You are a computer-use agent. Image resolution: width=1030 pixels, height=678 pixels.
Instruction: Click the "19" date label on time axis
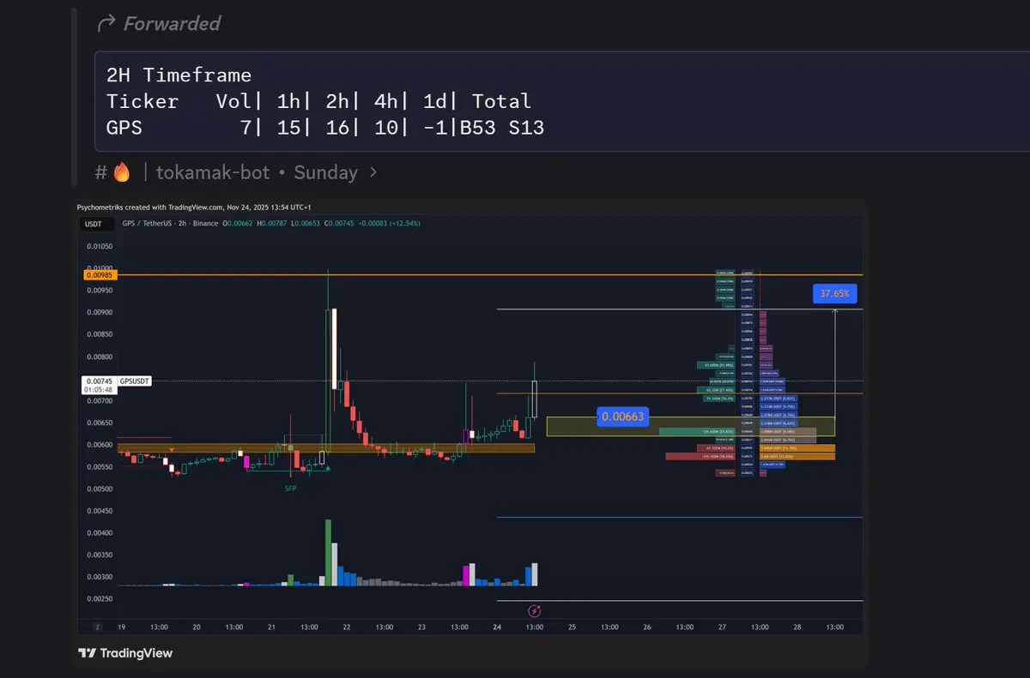click(122, 627)
